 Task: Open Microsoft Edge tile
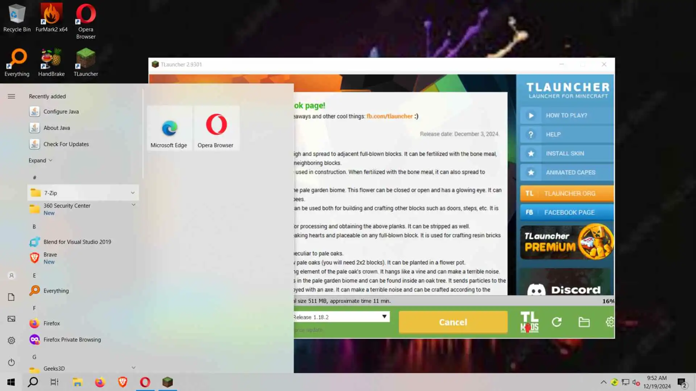(x=169, y=129)
